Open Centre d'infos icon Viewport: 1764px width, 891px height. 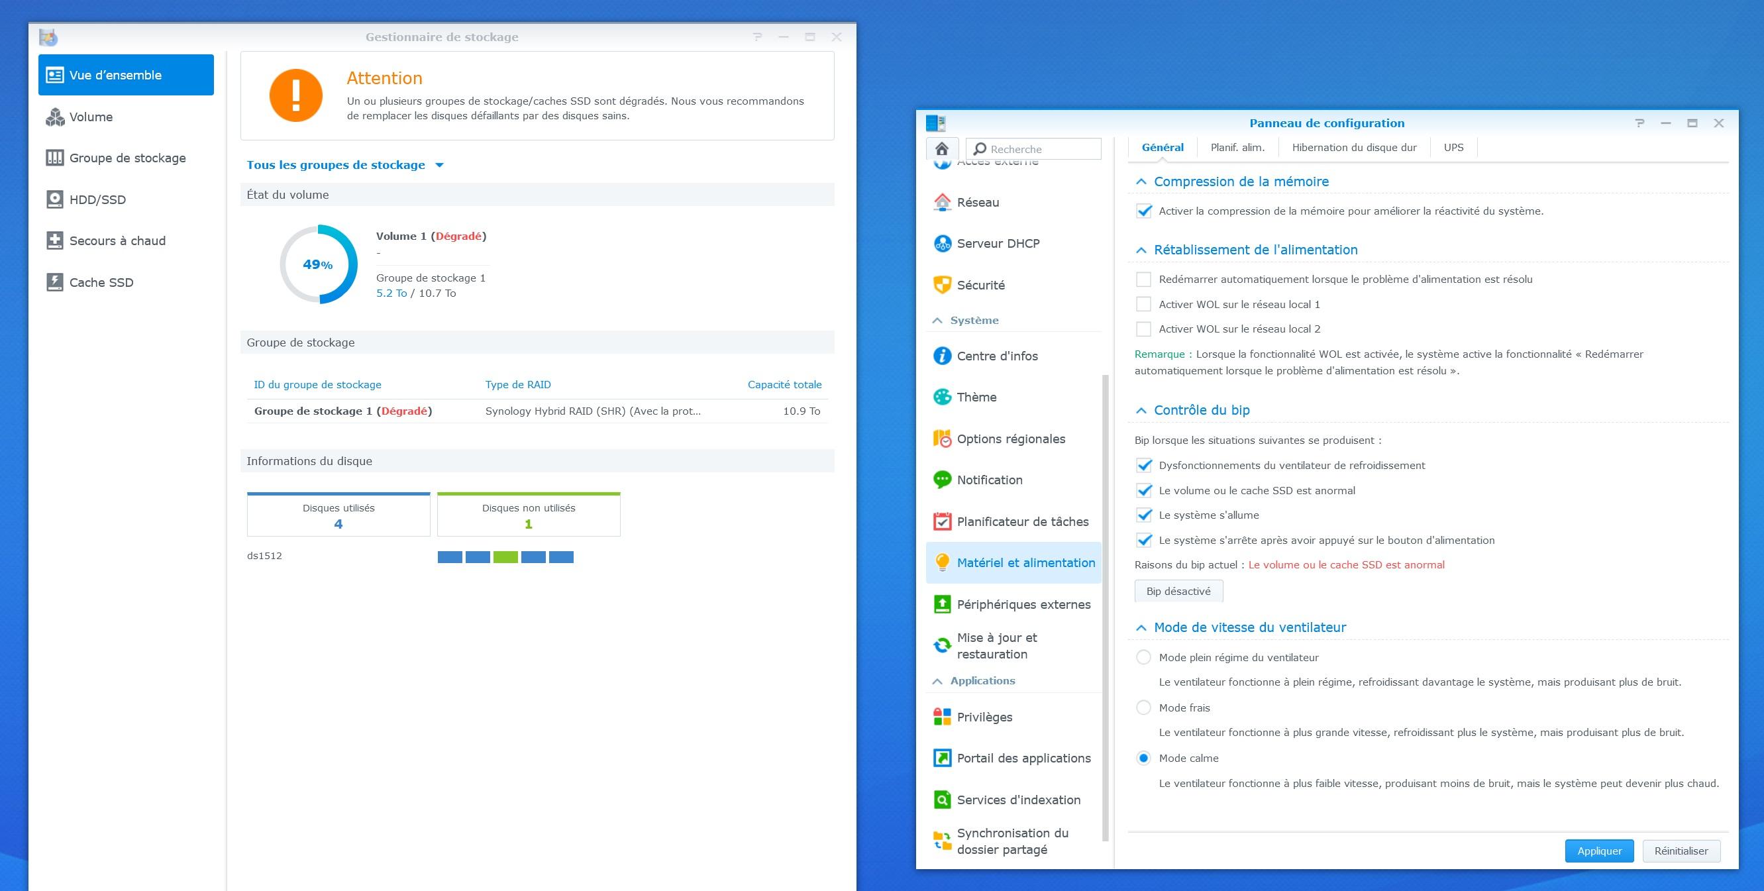tap(942, 356)
